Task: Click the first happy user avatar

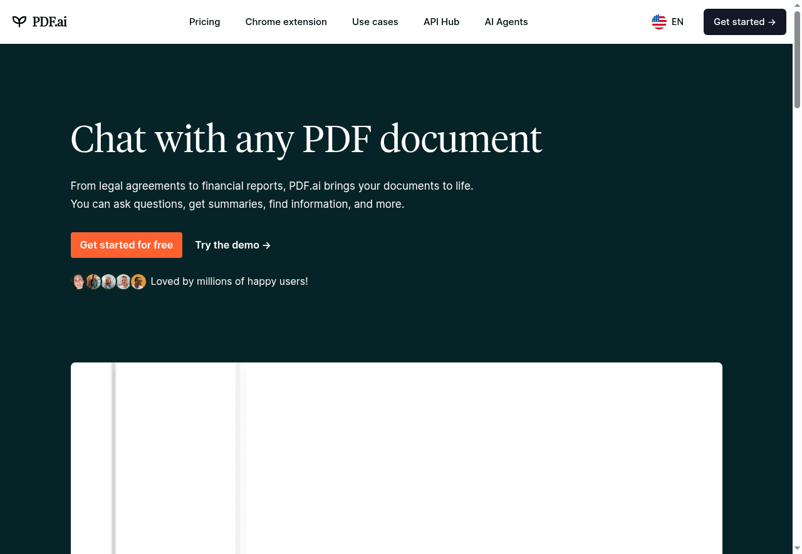Action: (x=78, y=281)
